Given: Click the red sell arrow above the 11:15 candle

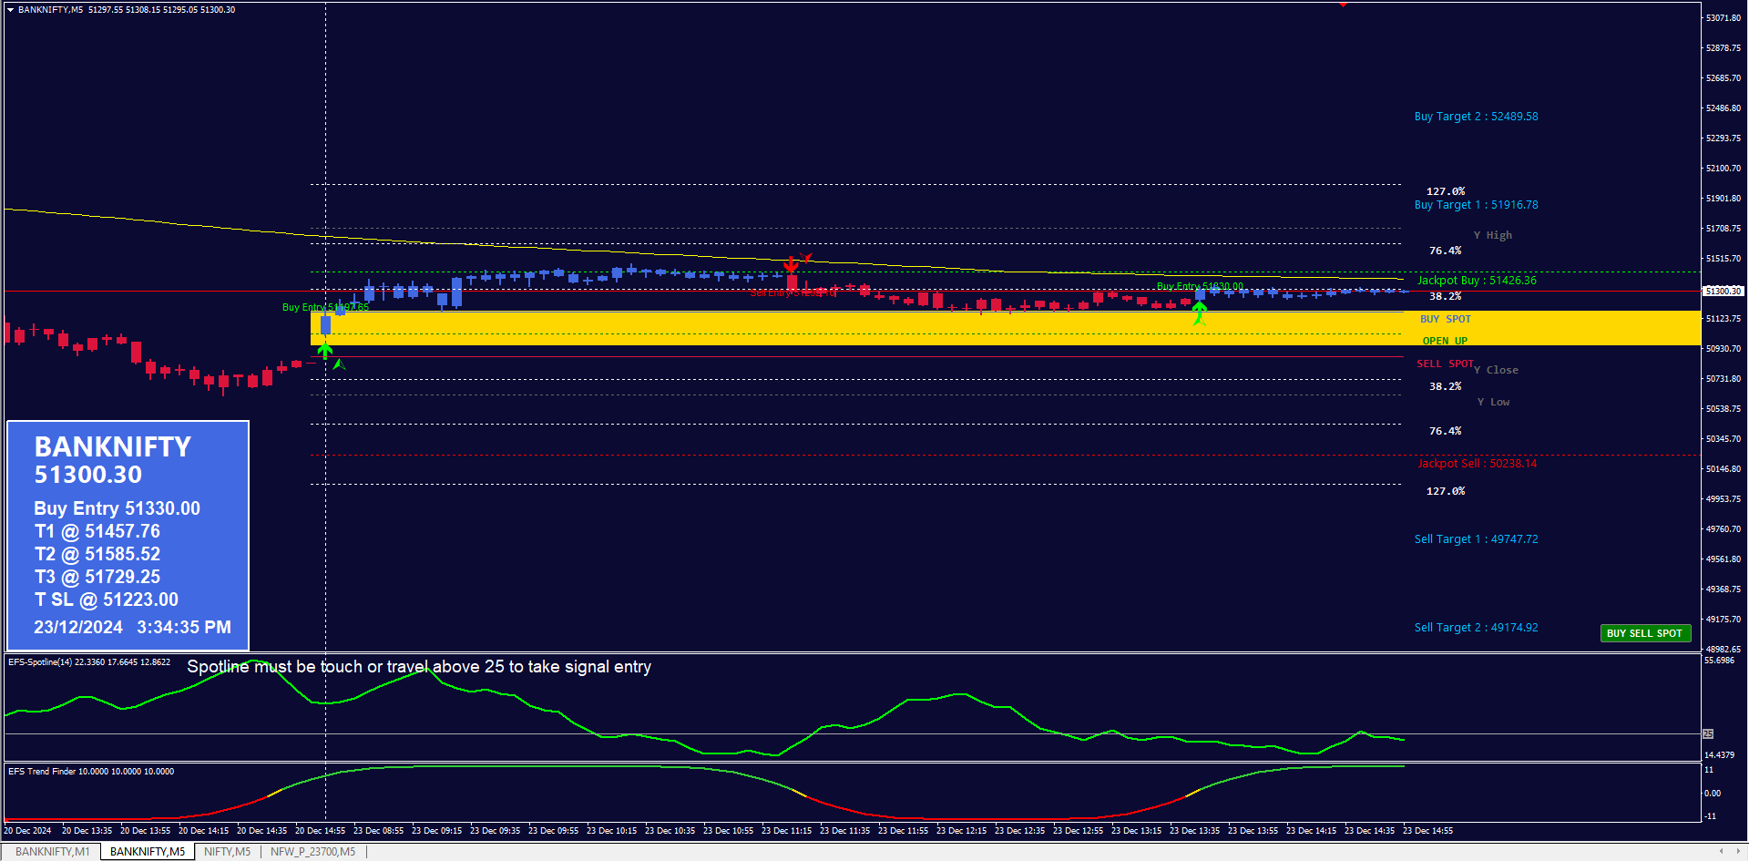Looking at the screenshot, I should click(792, 264).
